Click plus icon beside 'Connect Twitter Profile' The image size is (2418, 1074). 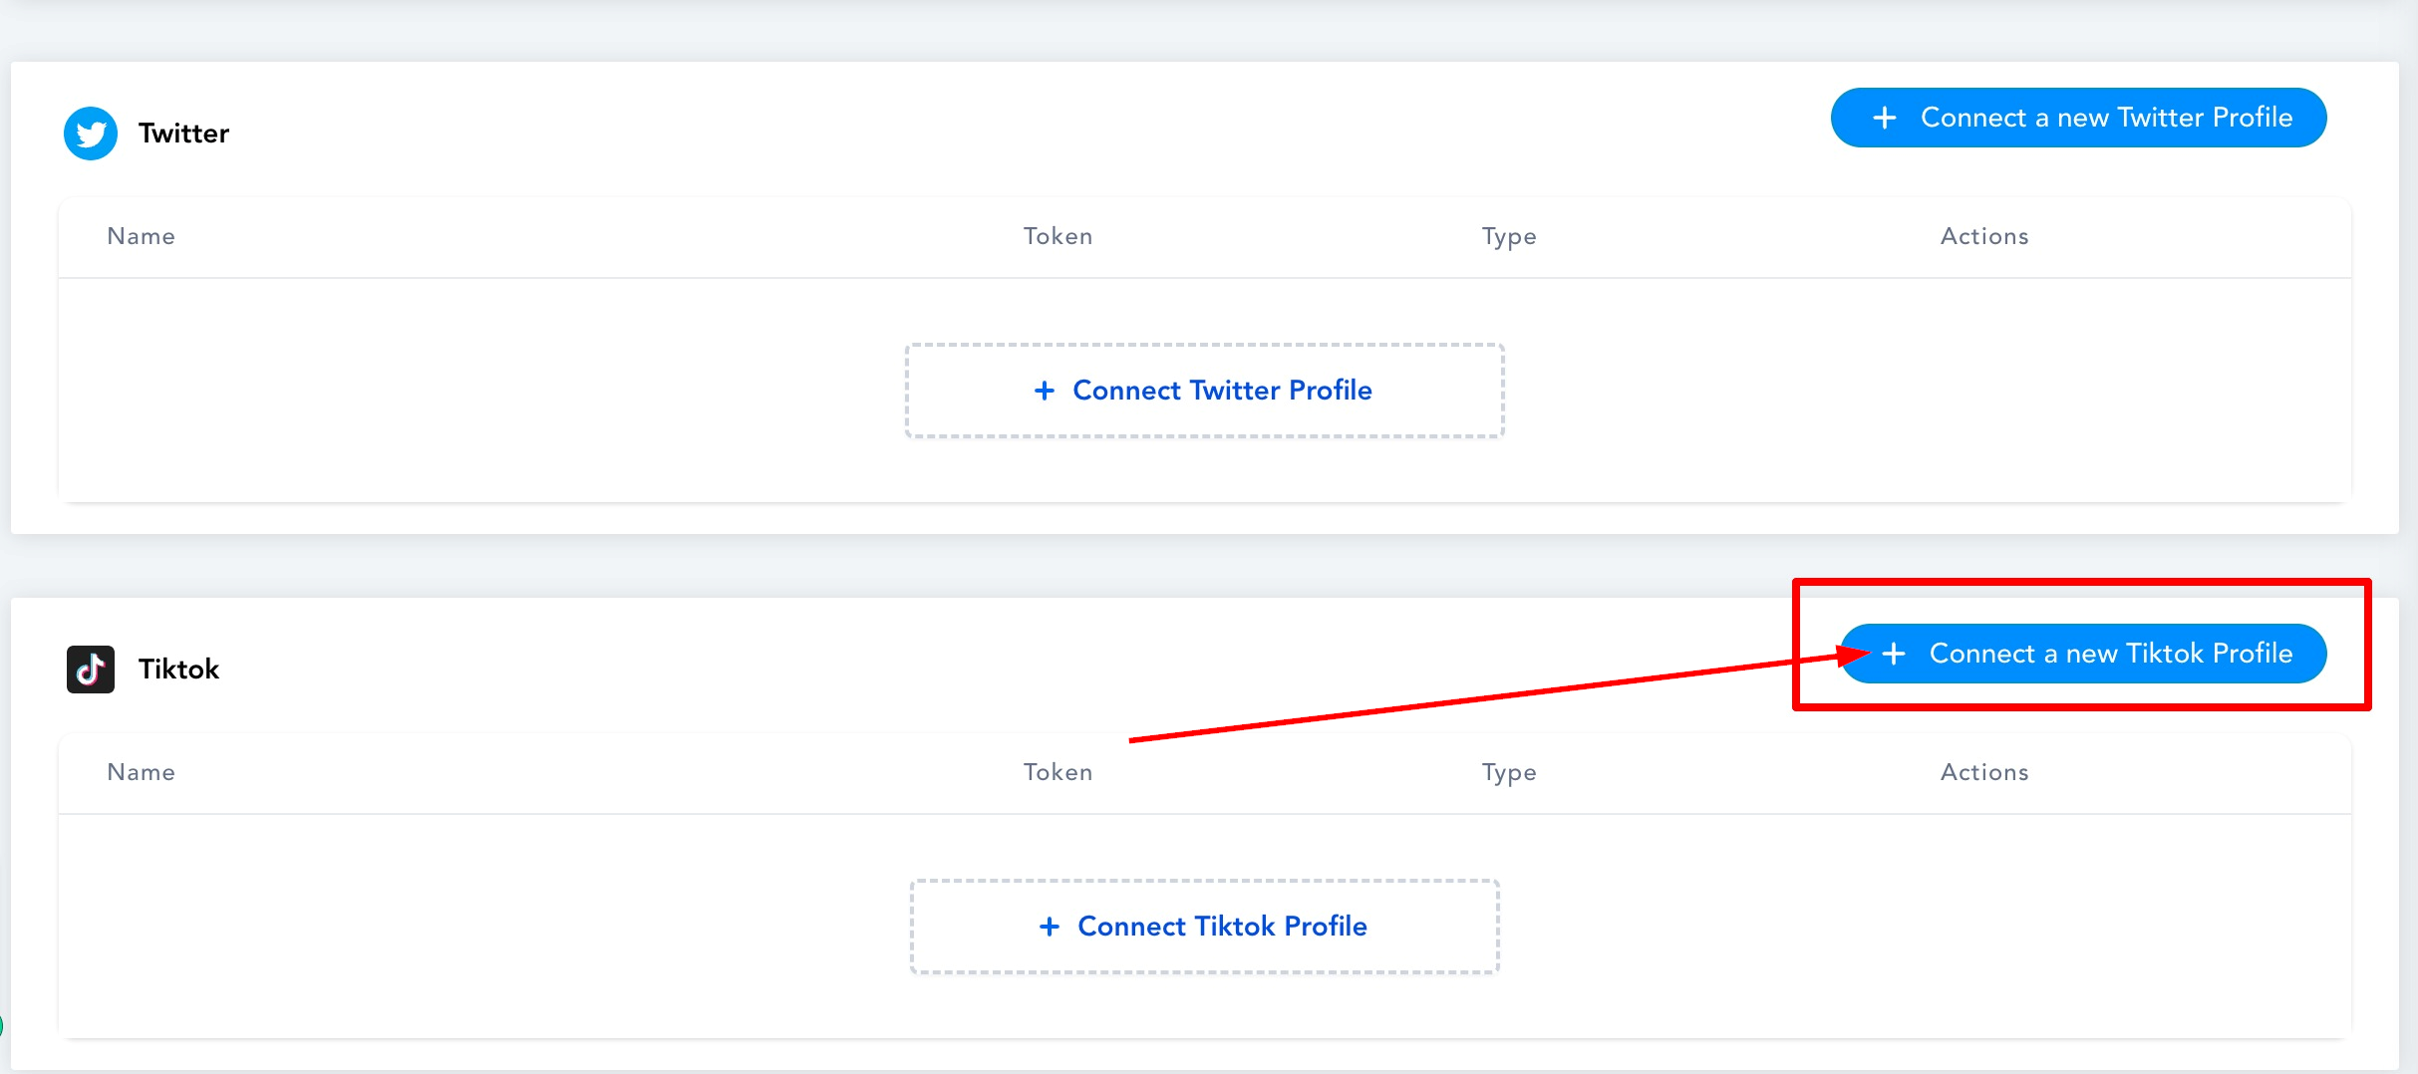coord(1044,391)
